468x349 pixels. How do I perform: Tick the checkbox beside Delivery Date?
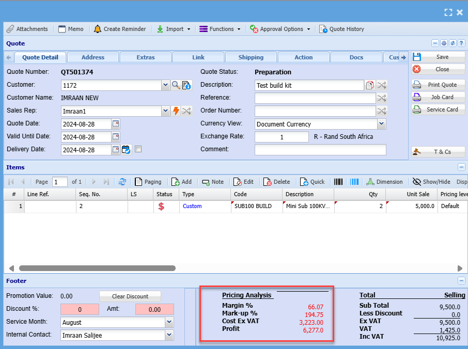pos(138,150)
